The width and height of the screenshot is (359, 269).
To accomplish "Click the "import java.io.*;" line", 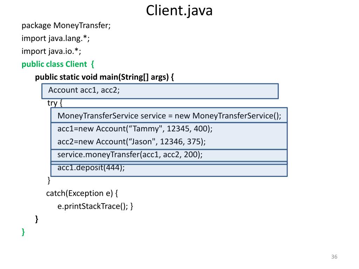I will (51, 51).
